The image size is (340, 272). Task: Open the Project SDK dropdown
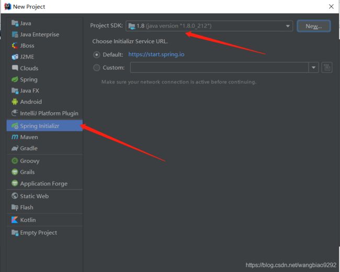tap(209, 26)
